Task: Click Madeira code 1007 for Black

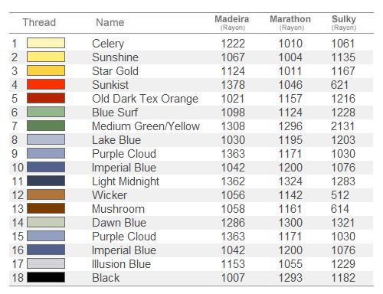Action: (x=233, y=278)
